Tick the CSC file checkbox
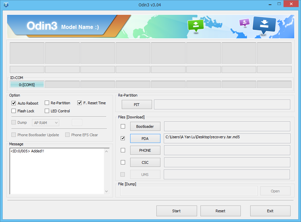This screenshot has height=222, width=301. [123, 162]
